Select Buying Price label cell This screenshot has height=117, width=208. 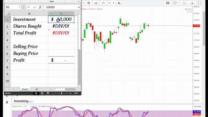pos(29,53)
